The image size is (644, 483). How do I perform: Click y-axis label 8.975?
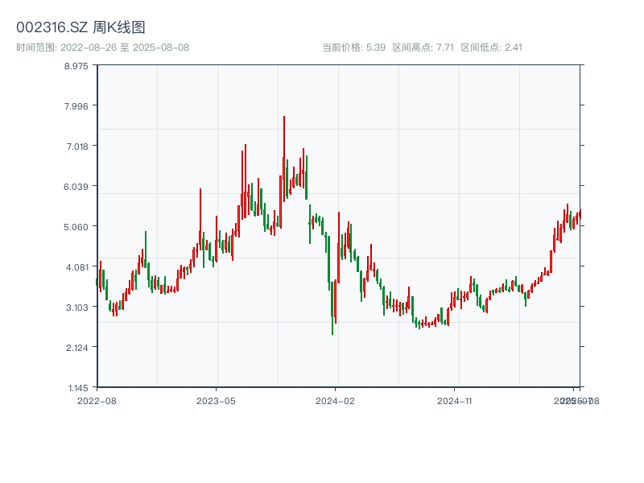(76, 66)
